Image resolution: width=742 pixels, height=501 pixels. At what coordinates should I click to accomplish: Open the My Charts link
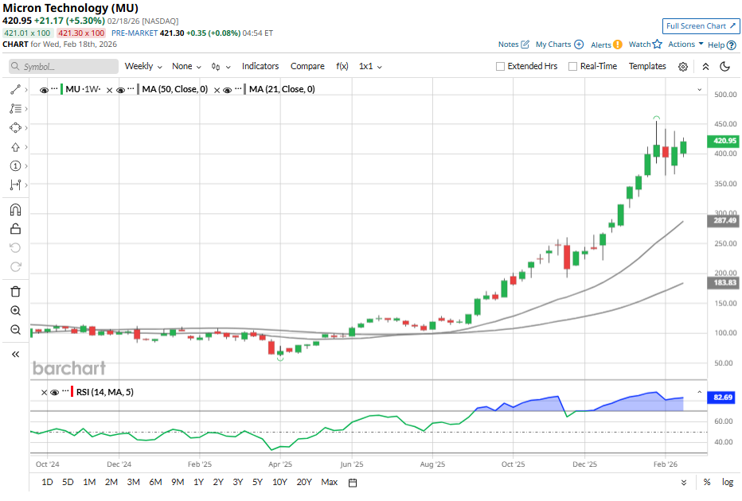pos(553,45)
